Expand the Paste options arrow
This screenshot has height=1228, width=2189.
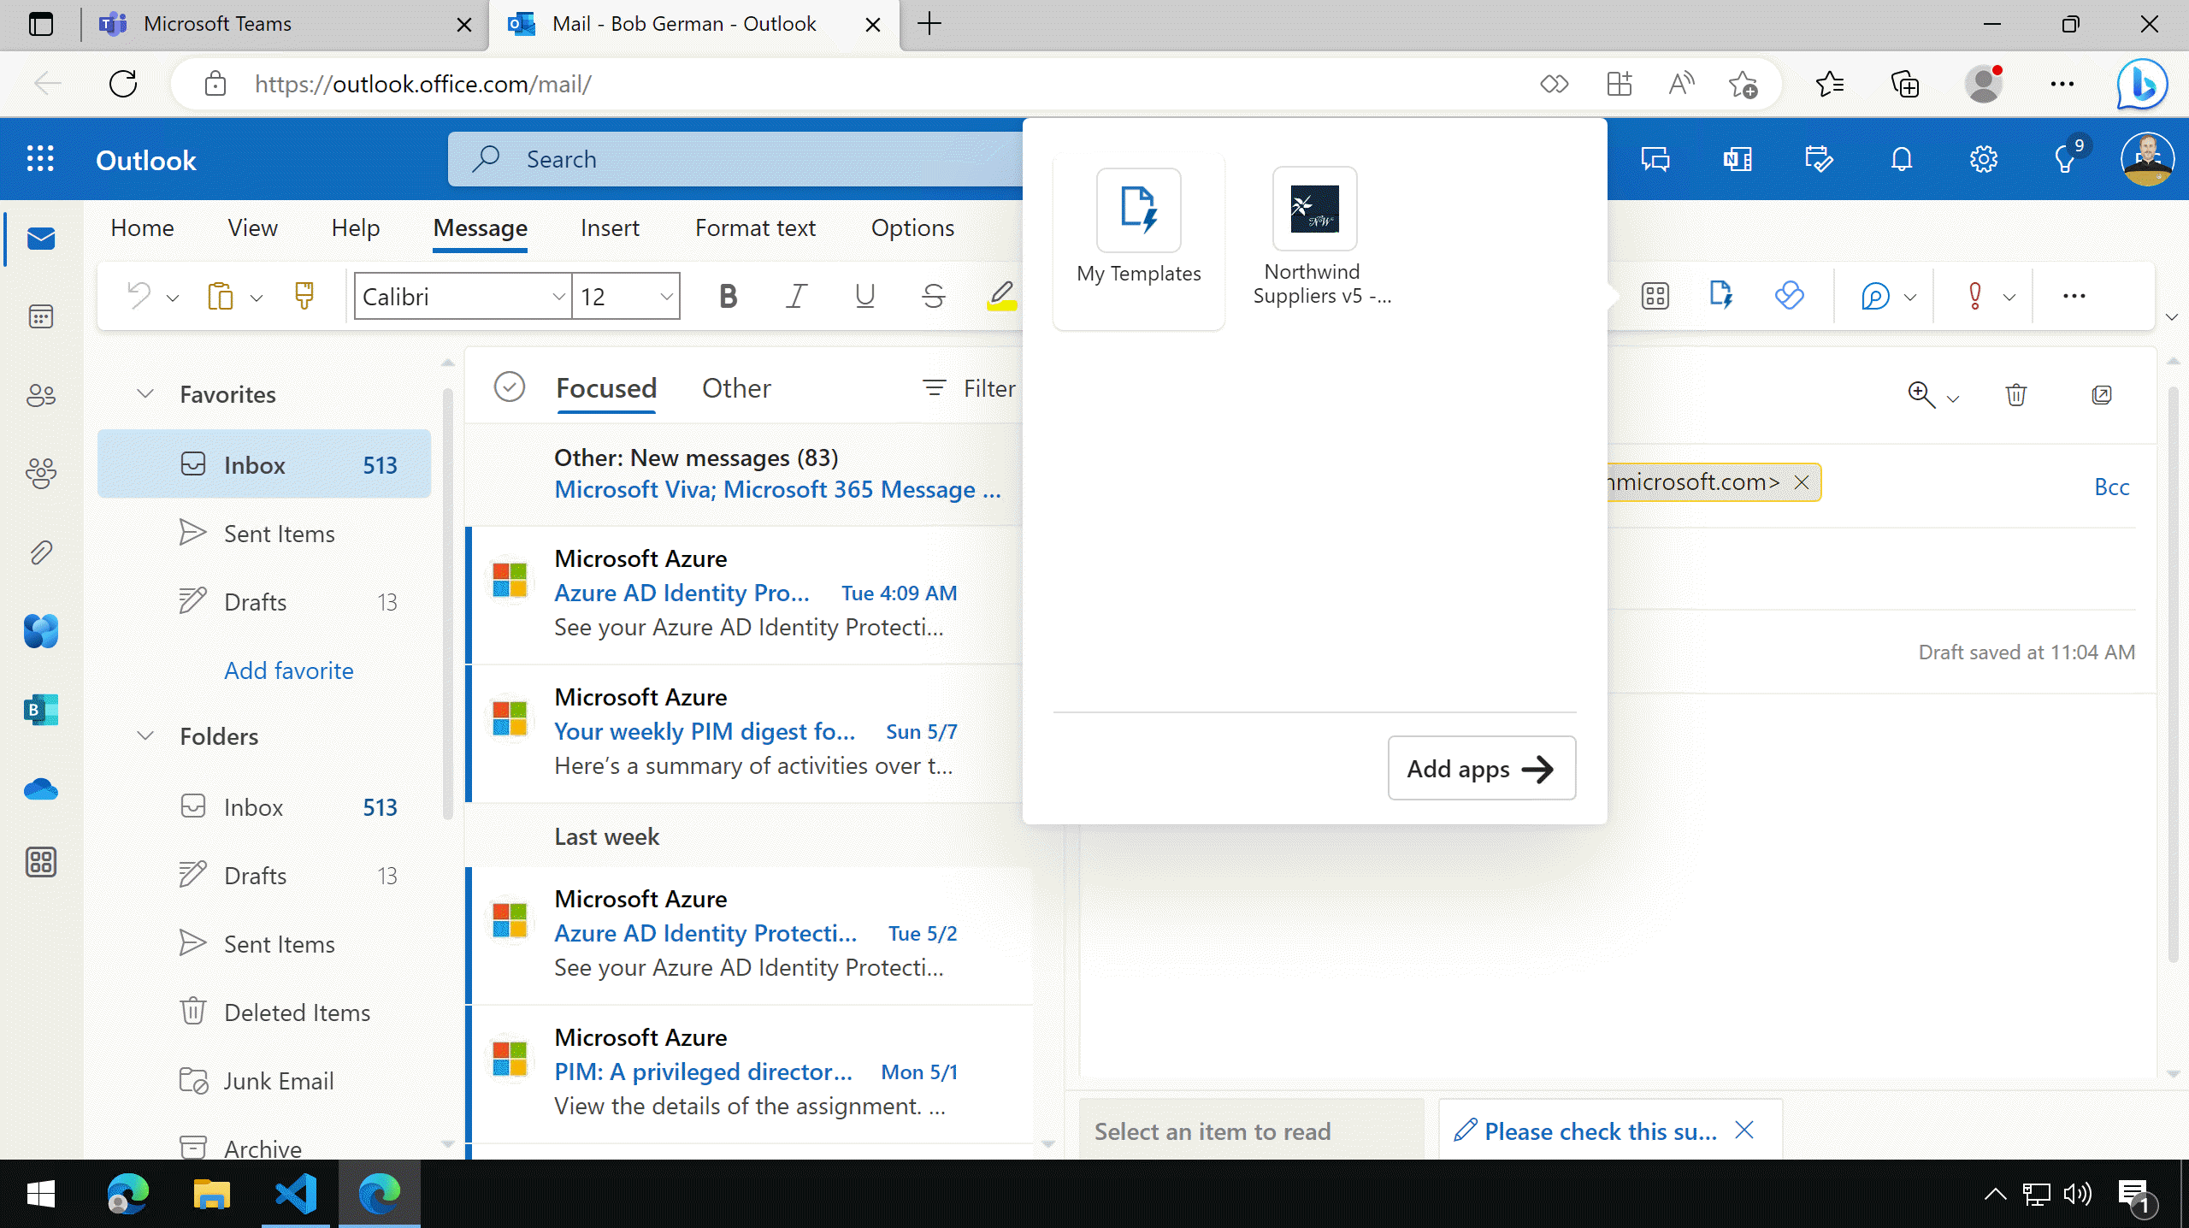click(256, 298)
